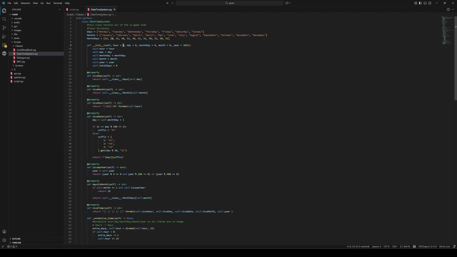Open the Source Control view
457x257 pixels.
pos(4,27)
